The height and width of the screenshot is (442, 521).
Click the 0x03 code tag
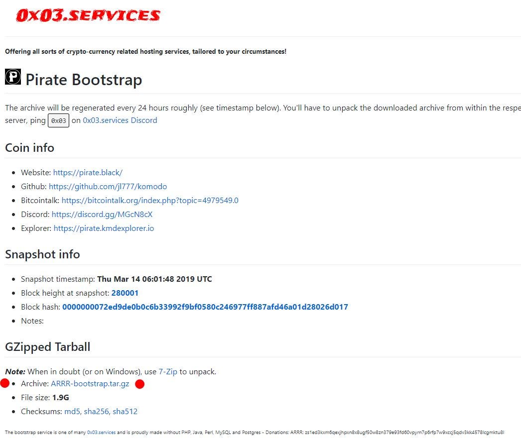(58, 120)
